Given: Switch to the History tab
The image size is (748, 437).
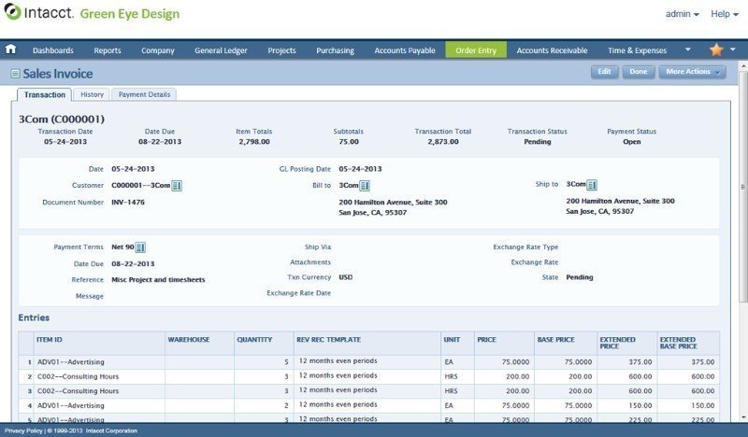Looking at the screenshot, I should [x=92, y=94].
